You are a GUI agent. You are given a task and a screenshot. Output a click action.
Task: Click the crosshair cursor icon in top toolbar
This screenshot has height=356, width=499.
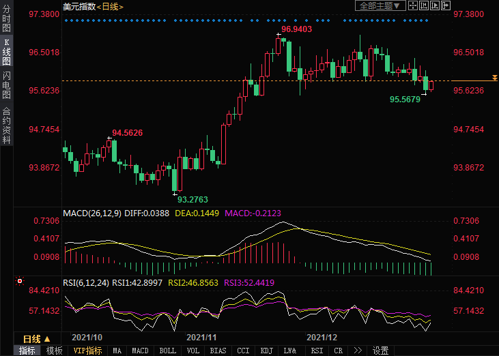pyautogui.click(x=413, y=5)
